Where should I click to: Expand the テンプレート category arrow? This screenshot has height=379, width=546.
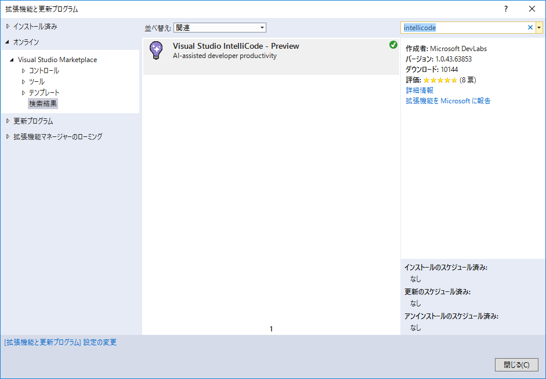click(24, 93)
